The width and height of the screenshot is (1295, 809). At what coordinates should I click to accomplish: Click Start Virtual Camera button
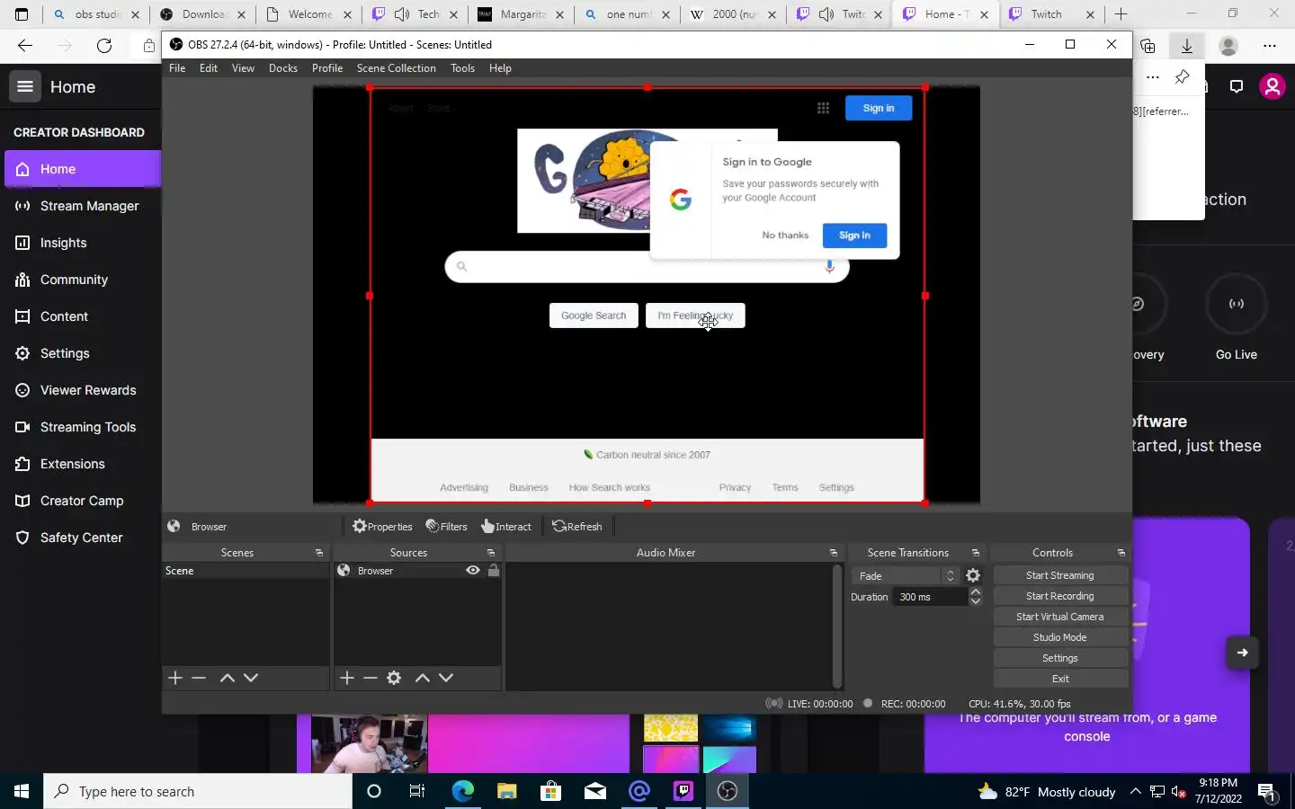pos(1060,617)
